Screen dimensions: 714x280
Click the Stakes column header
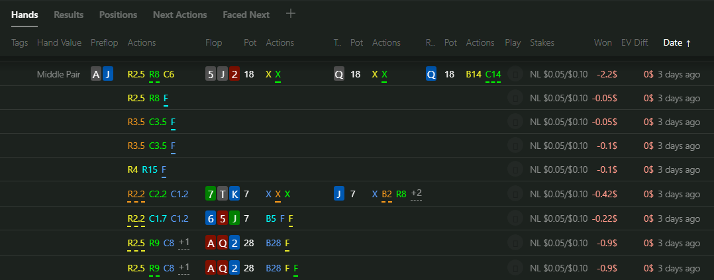tap(542, 43)
